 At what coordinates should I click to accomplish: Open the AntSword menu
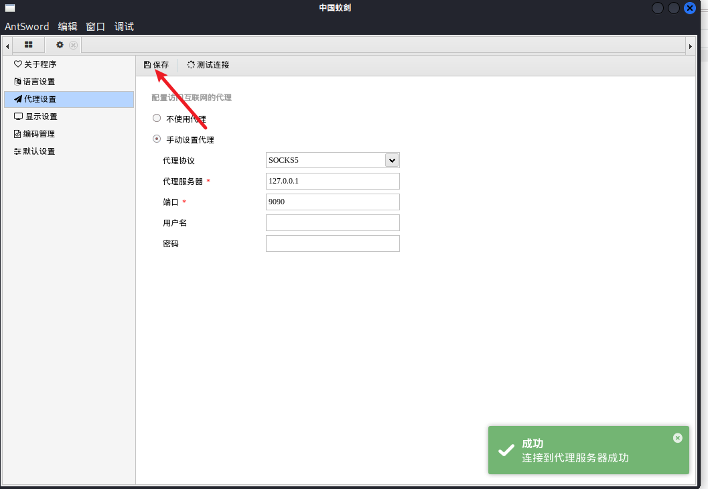[27, 27]
